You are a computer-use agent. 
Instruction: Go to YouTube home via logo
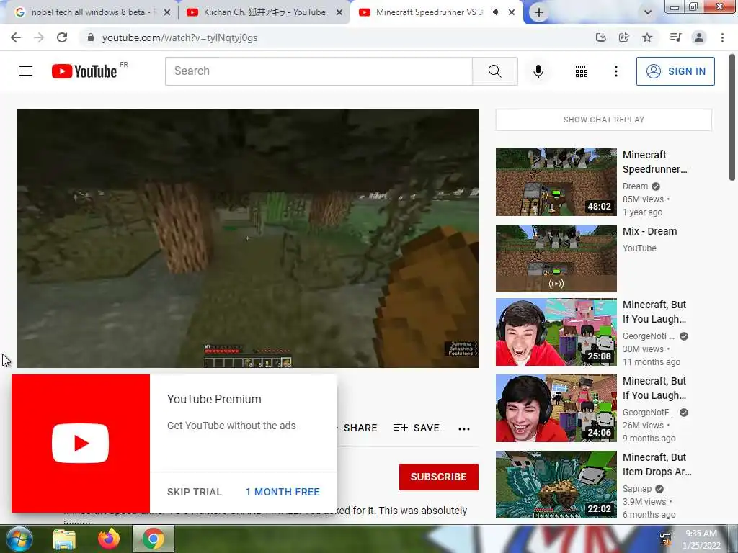(x=84, y=71)
